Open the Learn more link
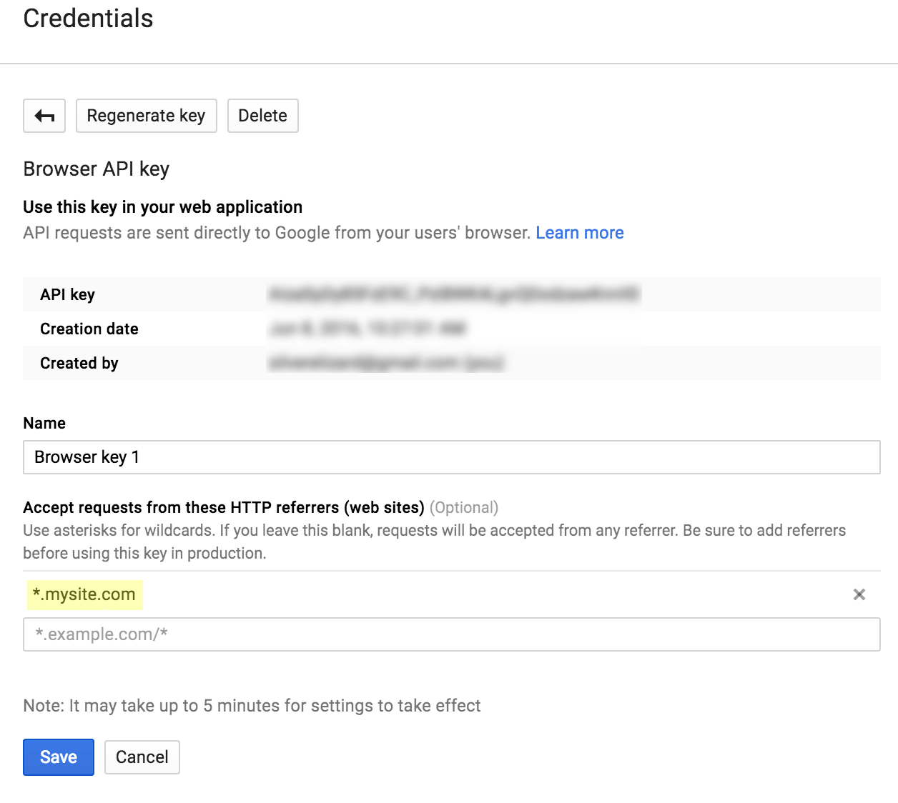898x803 pixels. click(580, 232)
